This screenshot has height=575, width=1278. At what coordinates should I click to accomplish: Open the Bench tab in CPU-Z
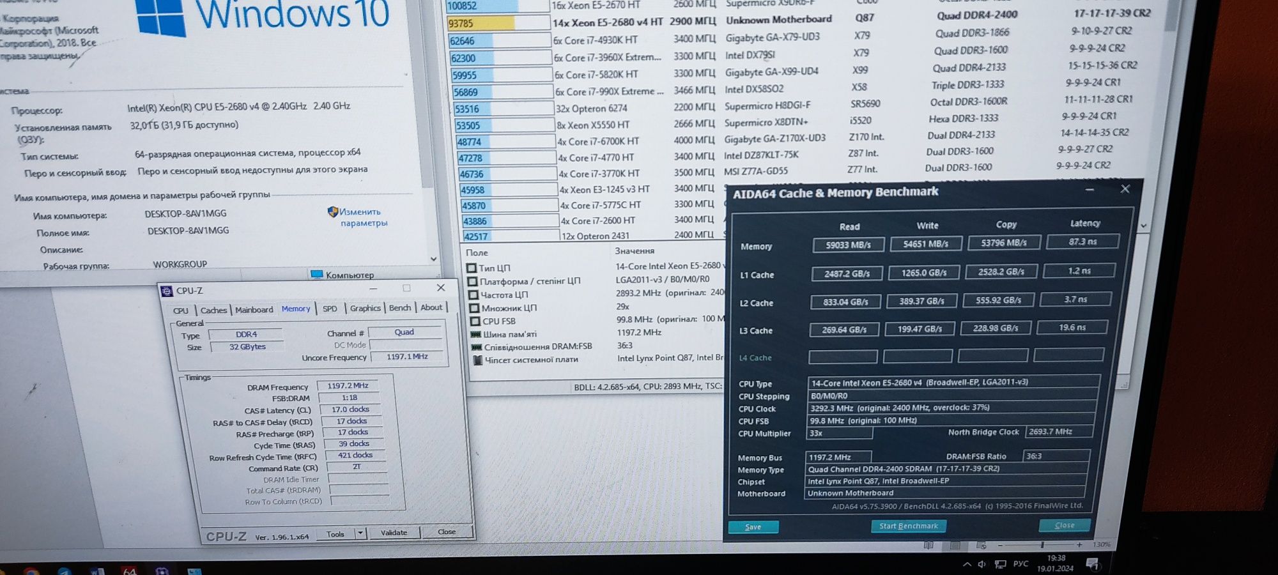tap(400, 307)
